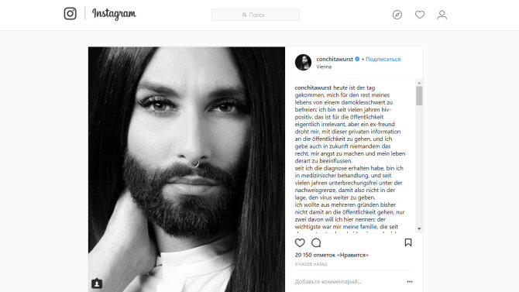Open the three-dots more options menu
The width and height of the screenshot is (519, 292).
pyautogui.click(x=410, y=281)
